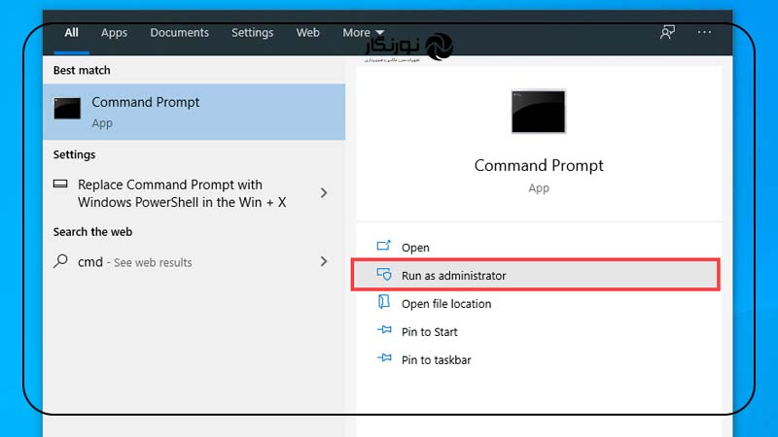
Task: Click the Best match heading
Action: pyautogui.click(x=82, y=70)
